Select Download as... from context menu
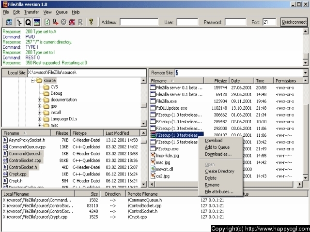310x232 pixels. pyautogui.click(x=218, y=154)
